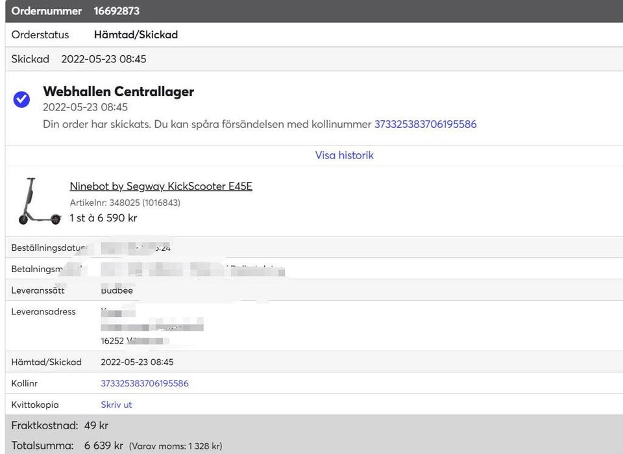This screenshot has width=623, height=454.
Task: Click the Skickad date 2022-05-23 08:45 header row
Action: pyautogui.click(x=314, y=59)
